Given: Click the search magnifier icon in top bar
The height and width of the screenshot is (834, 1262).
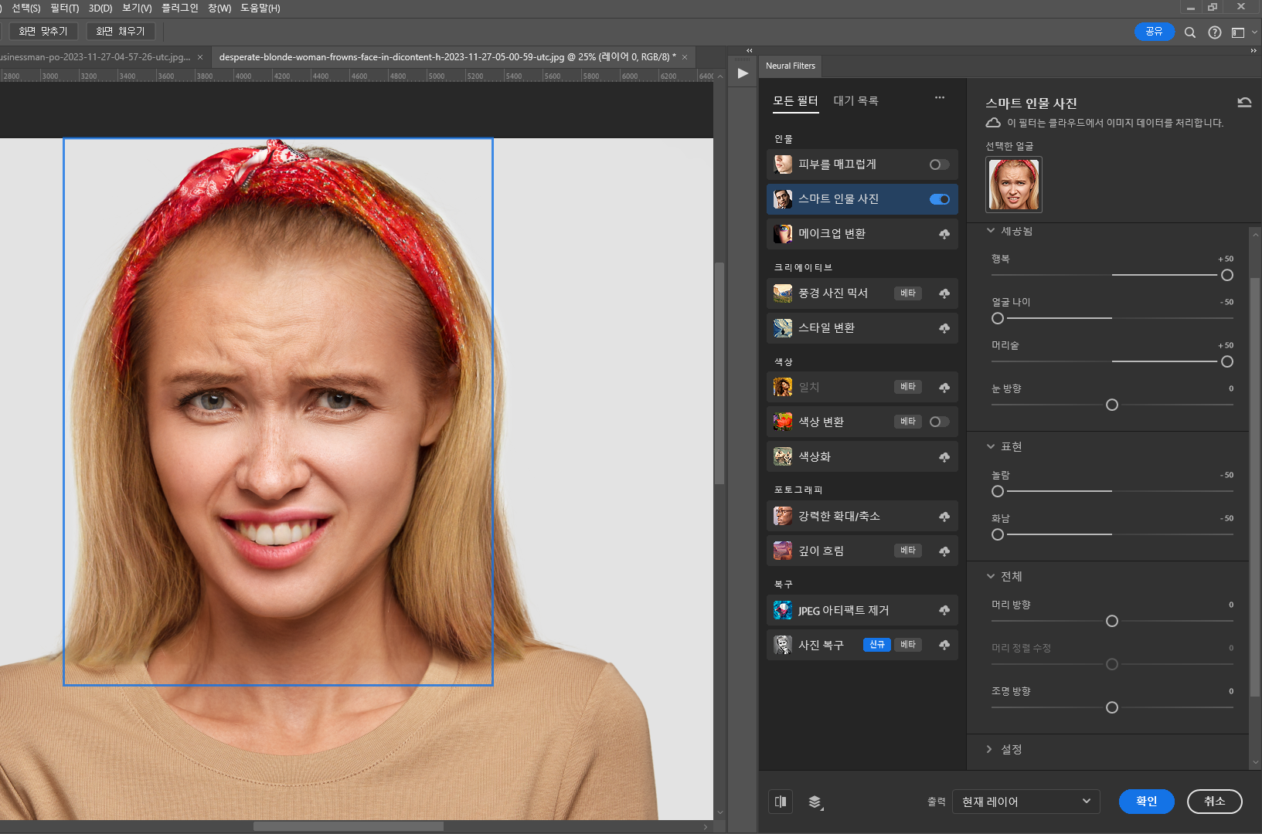Looking at the screenshot, I should [x=1190, y=32].
